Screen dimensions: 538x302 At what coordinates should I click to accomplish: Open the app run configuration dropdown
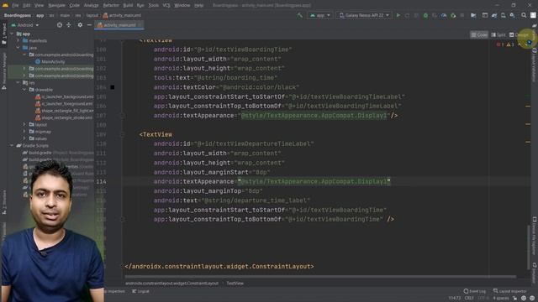pos(319,15)
